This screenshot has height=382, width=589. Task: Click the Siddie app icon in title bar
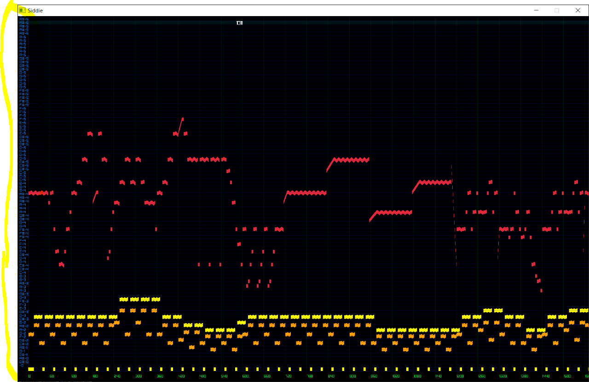tap(22, 10)
